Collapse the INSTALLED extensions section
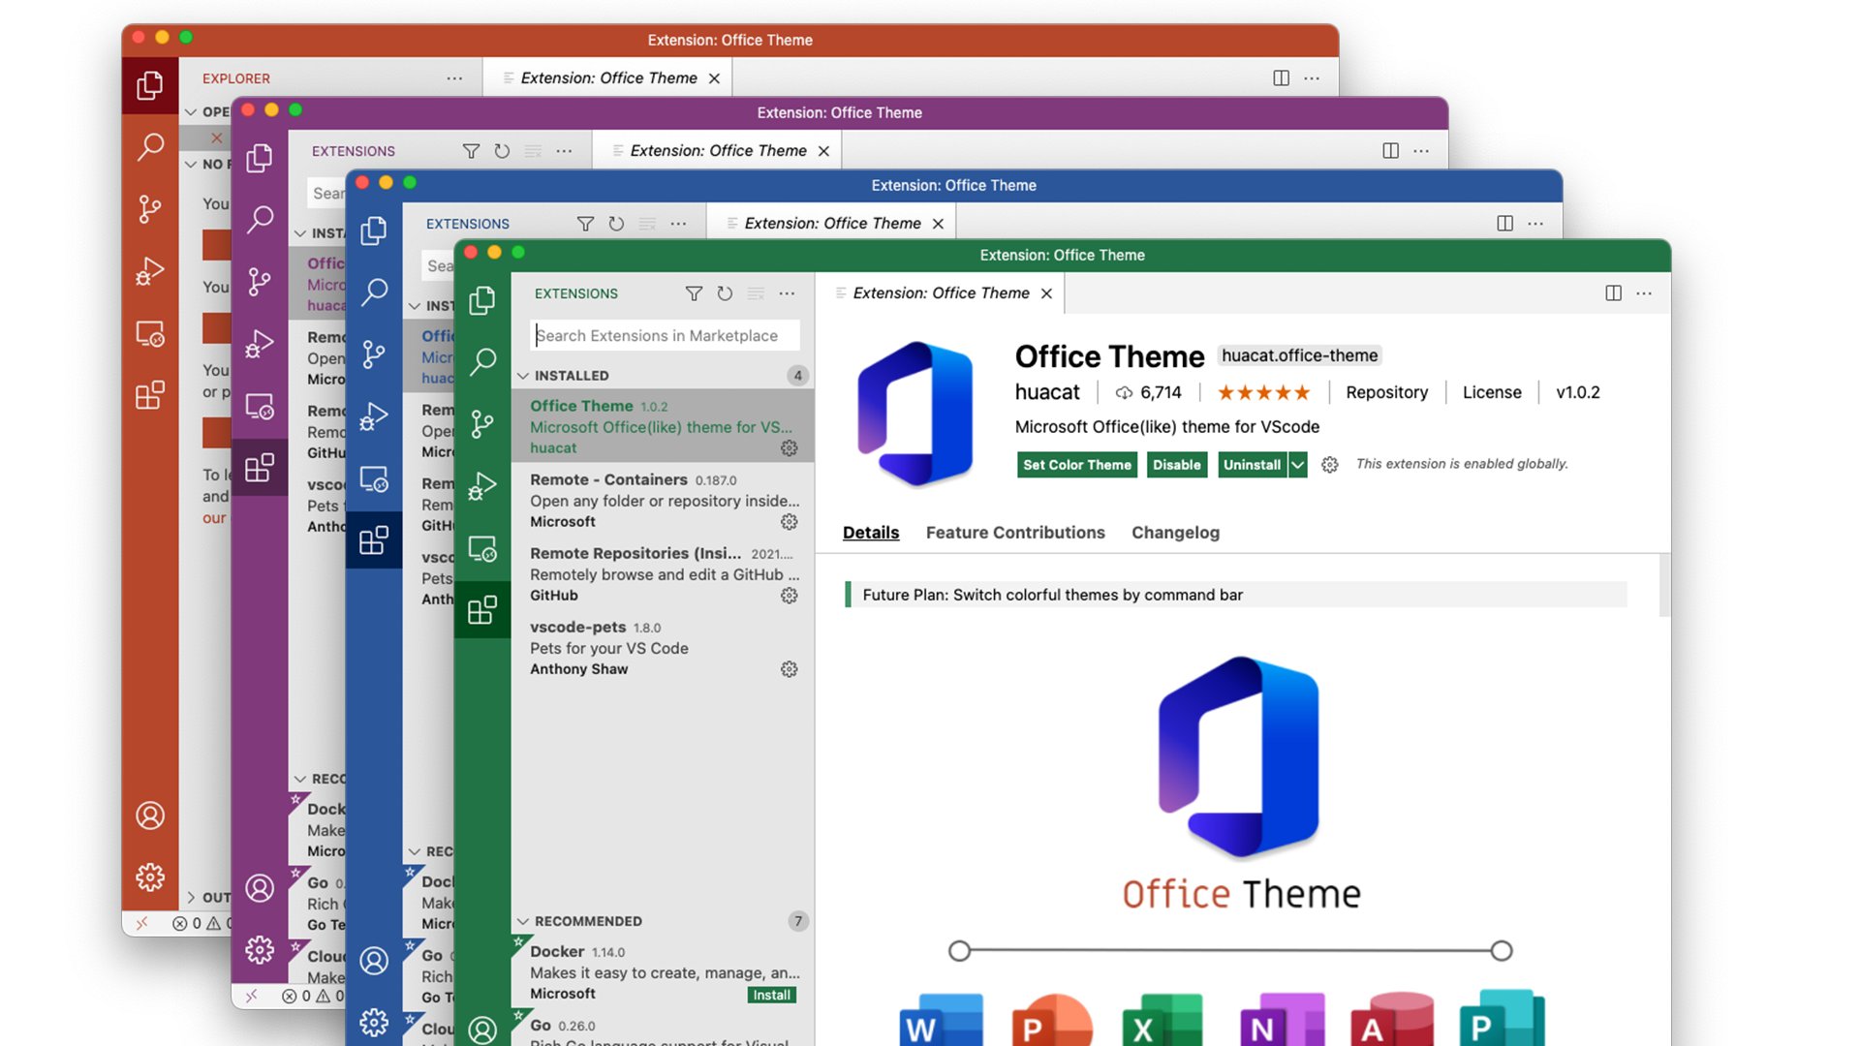The image size is (1860, 1046). click(523, 376)
